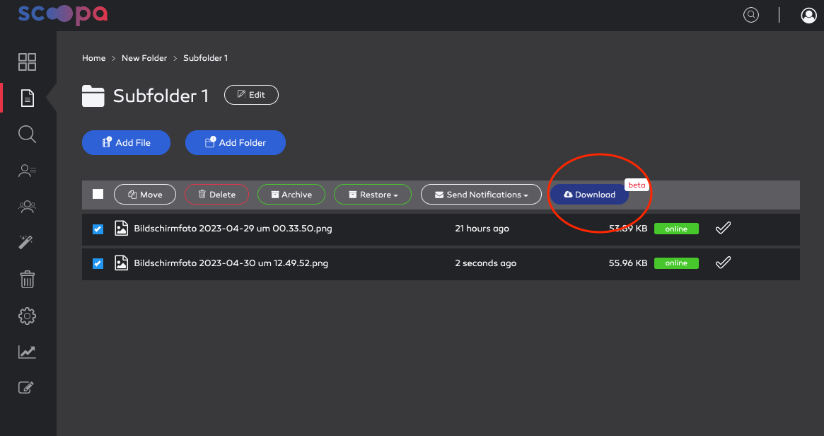Click the Download button
The width and height of the screenshot is (824, 436).
[x=589, y=195]
